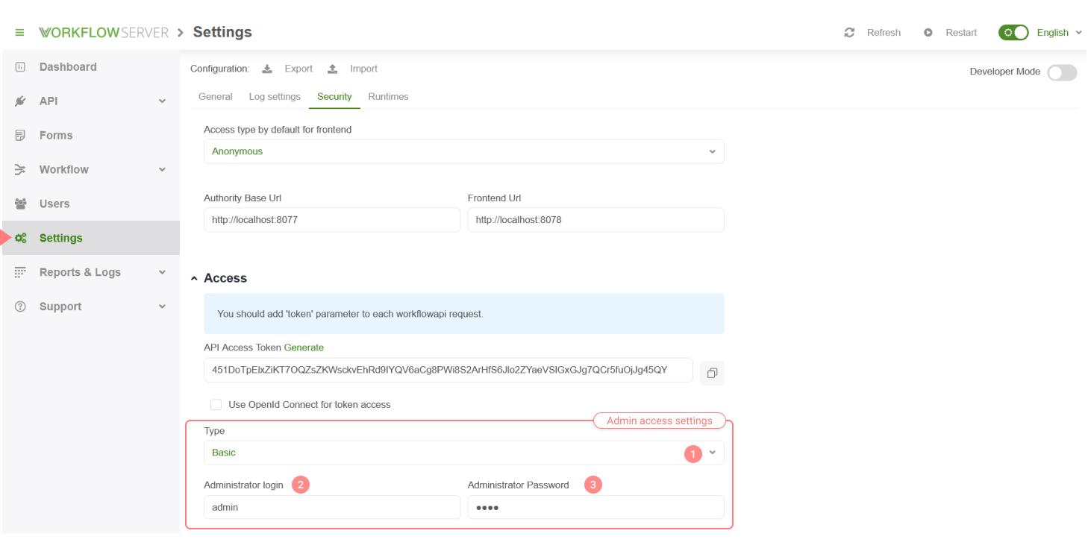Click the Authority Base Url field

[x=332, y=220]
